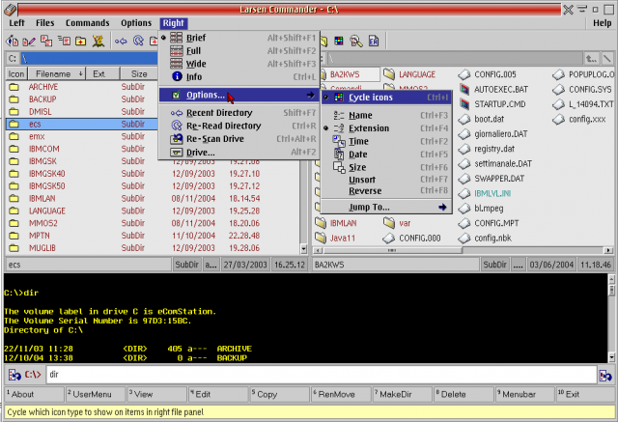Open the Options... submenu entry
618x422 pixels.
tap(239, 95)
